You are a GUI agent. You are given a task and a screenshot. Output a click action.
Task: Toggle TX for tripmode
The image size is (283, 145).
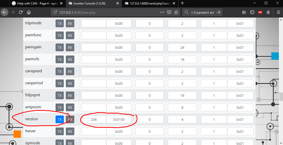[60, 23]
